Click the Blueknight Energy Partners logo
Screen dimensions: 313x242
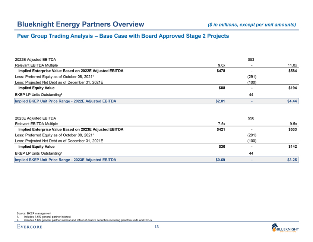[285, 228]
